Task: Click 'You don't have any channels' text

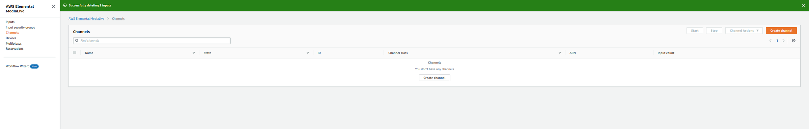Action: click(x=434, y=69)
